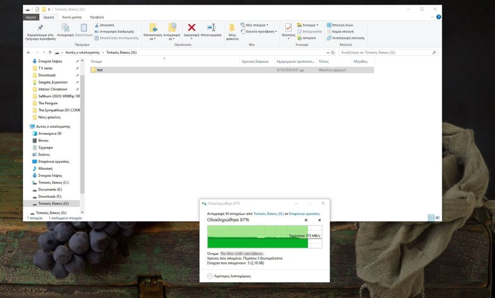Image resolution: width=495 pixels, height=298 pixels.
Task: Click Αντιγραφή διαδρομής in the ribbon
Action: pos(114,31)
